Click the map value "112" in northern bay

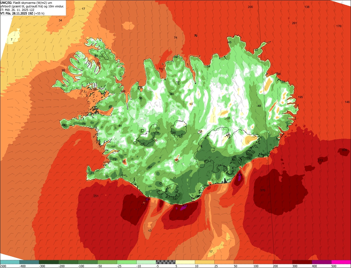click(x=161, y=69)
